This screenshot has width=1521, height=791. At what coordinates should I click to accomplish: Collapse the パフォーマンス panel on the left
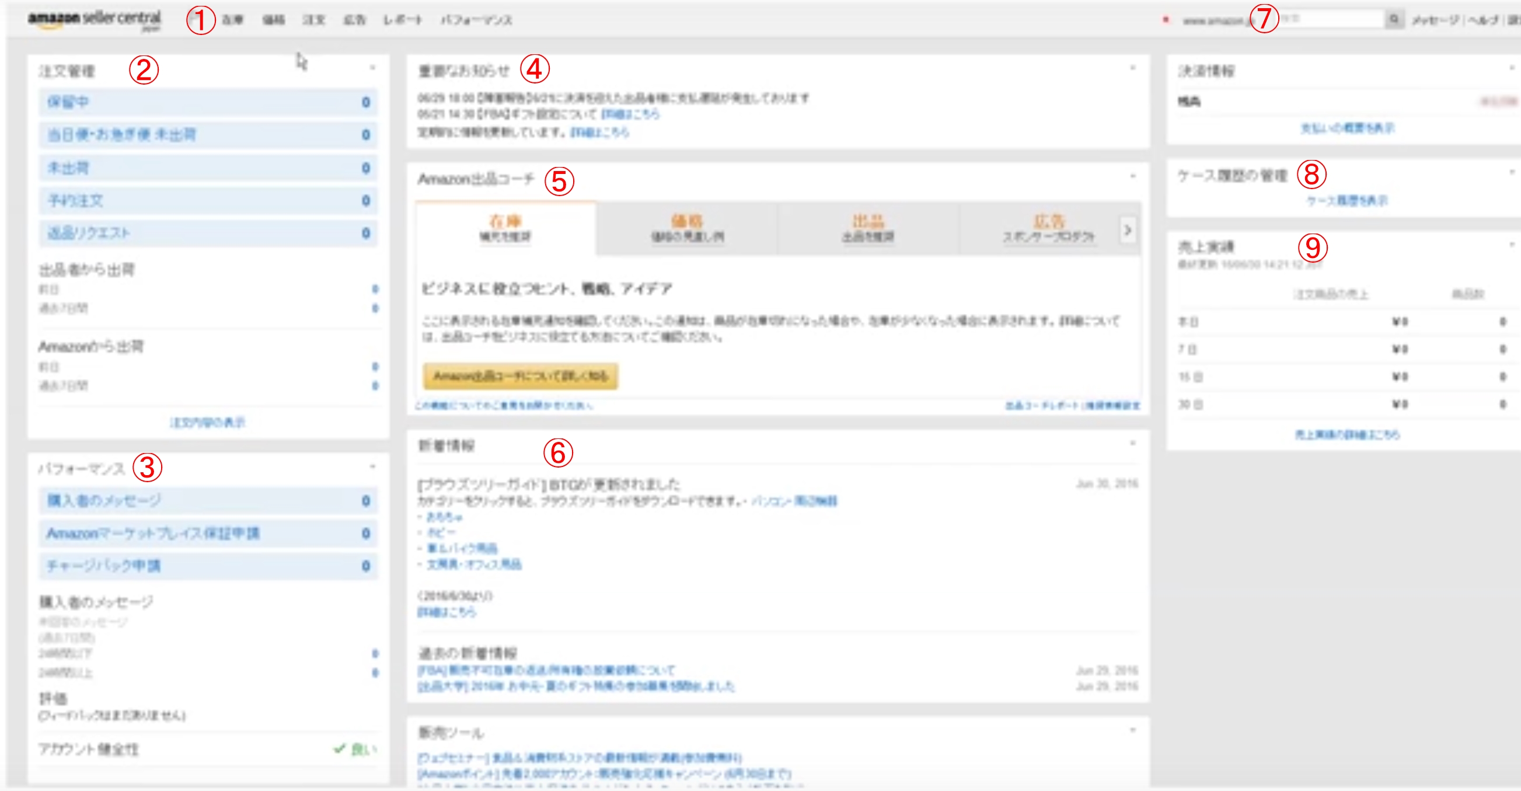click(372, 466)
